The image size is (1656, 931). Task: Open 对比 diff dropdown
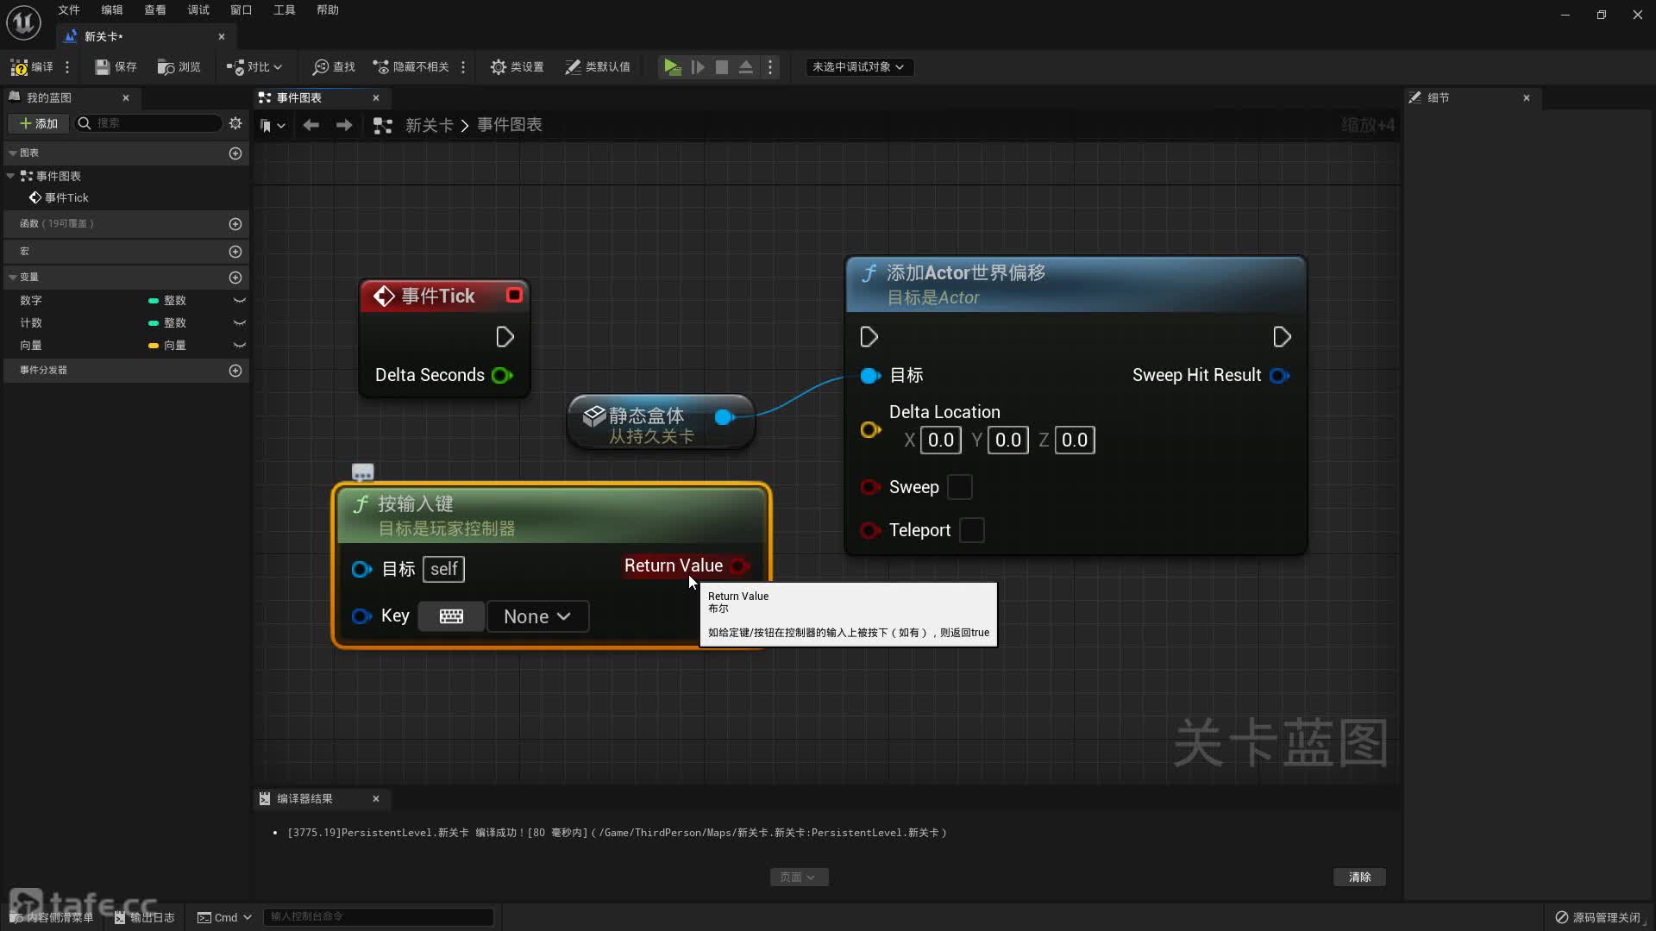click(254, 66)
